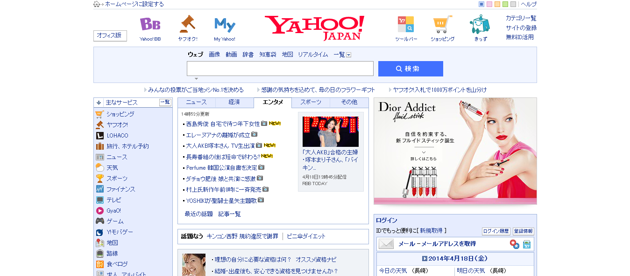Open the Shopping cart icon at top
Screen dimensions: 630x276
point(442,24)
